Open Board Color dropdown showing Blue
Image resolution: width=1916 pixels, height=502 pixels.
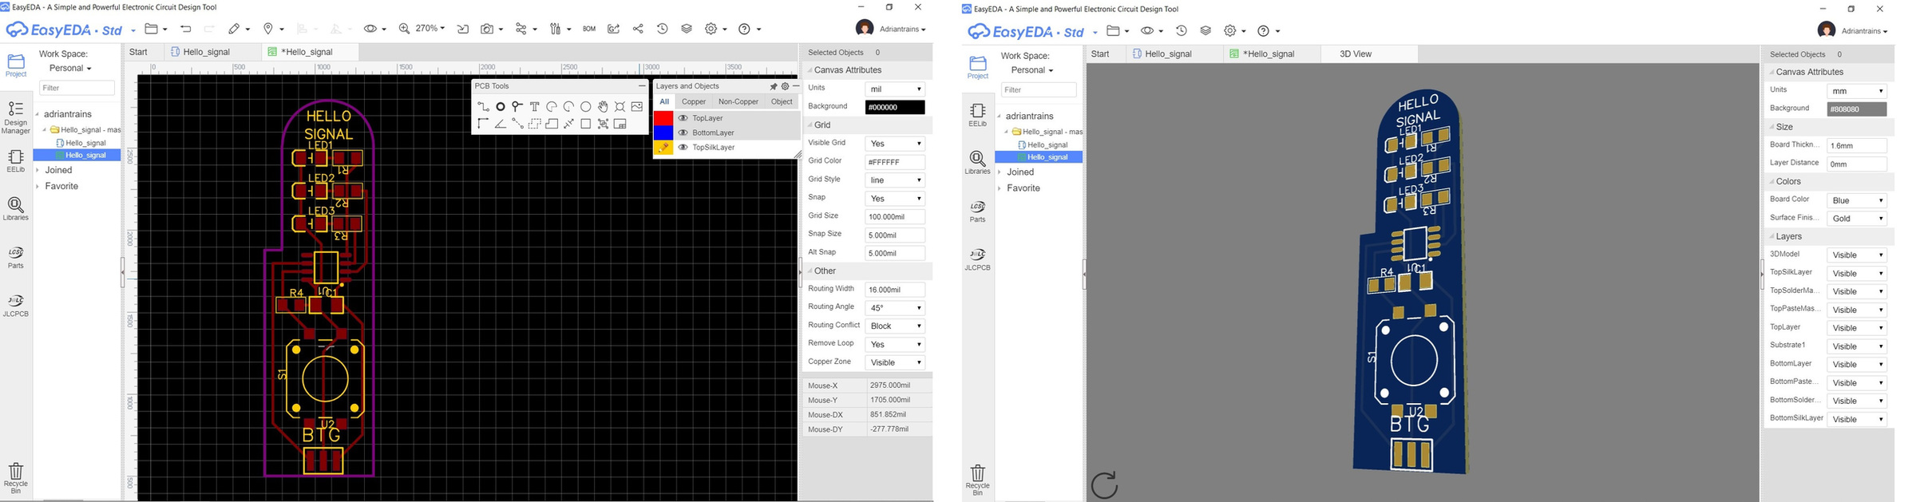click(x=1857, y=200)
